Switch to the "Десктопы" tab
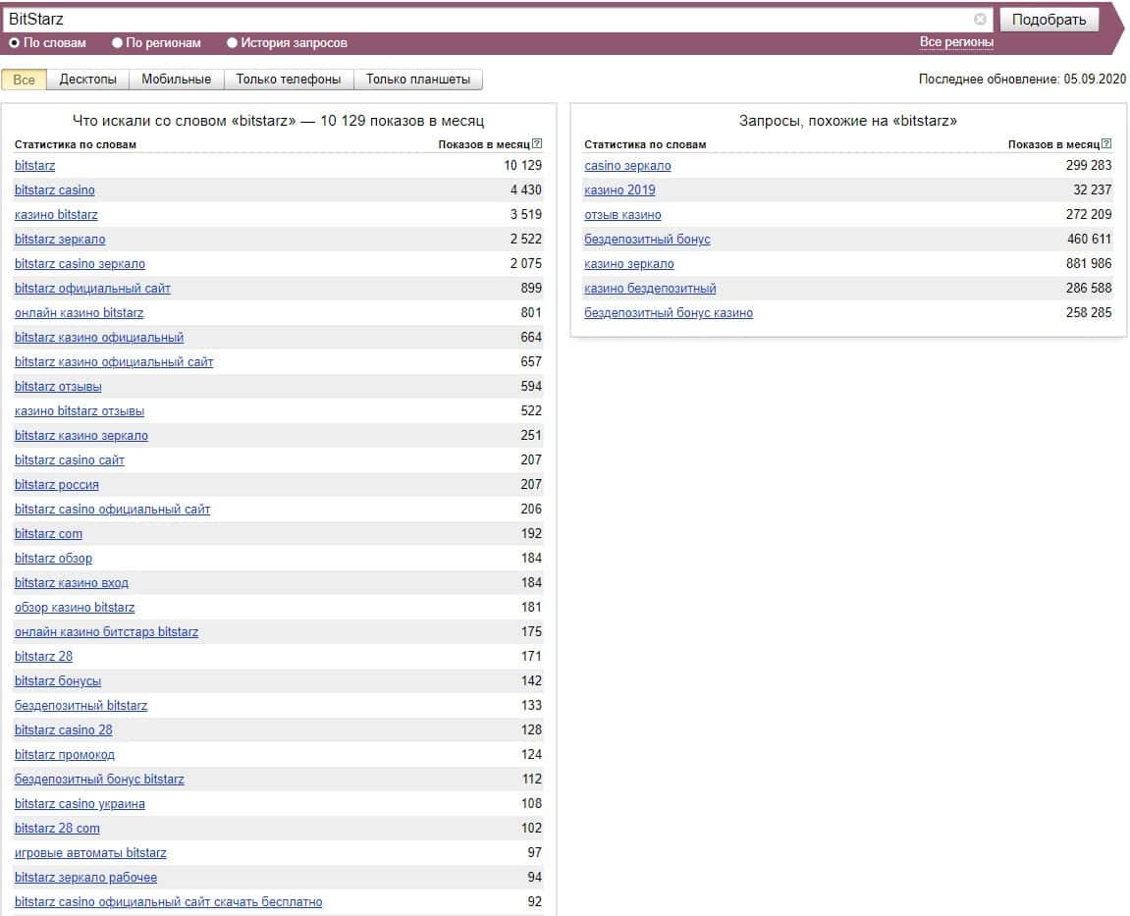The image size is (1130, 916). tap(87, 80)
